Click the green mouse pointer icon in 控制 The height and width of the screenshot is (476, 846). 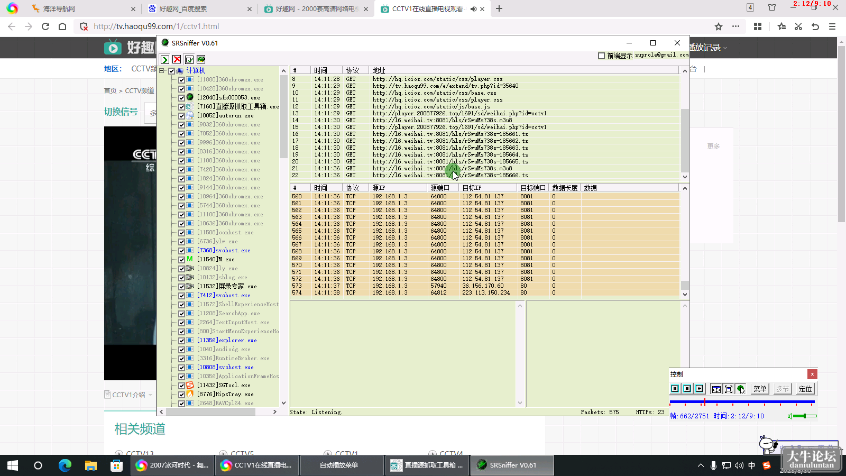pyautogui.click(x=741, y=389)
